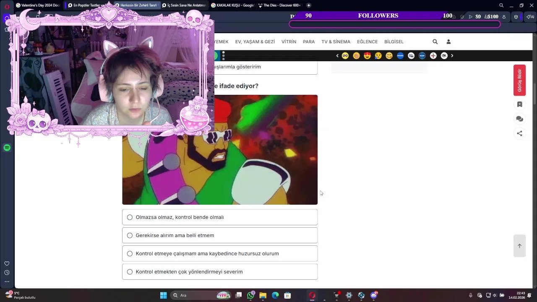Screen dimensions: 537x302
Task: Open Spotify from the Opera sidebar
Action: click(x=7, y=148)
